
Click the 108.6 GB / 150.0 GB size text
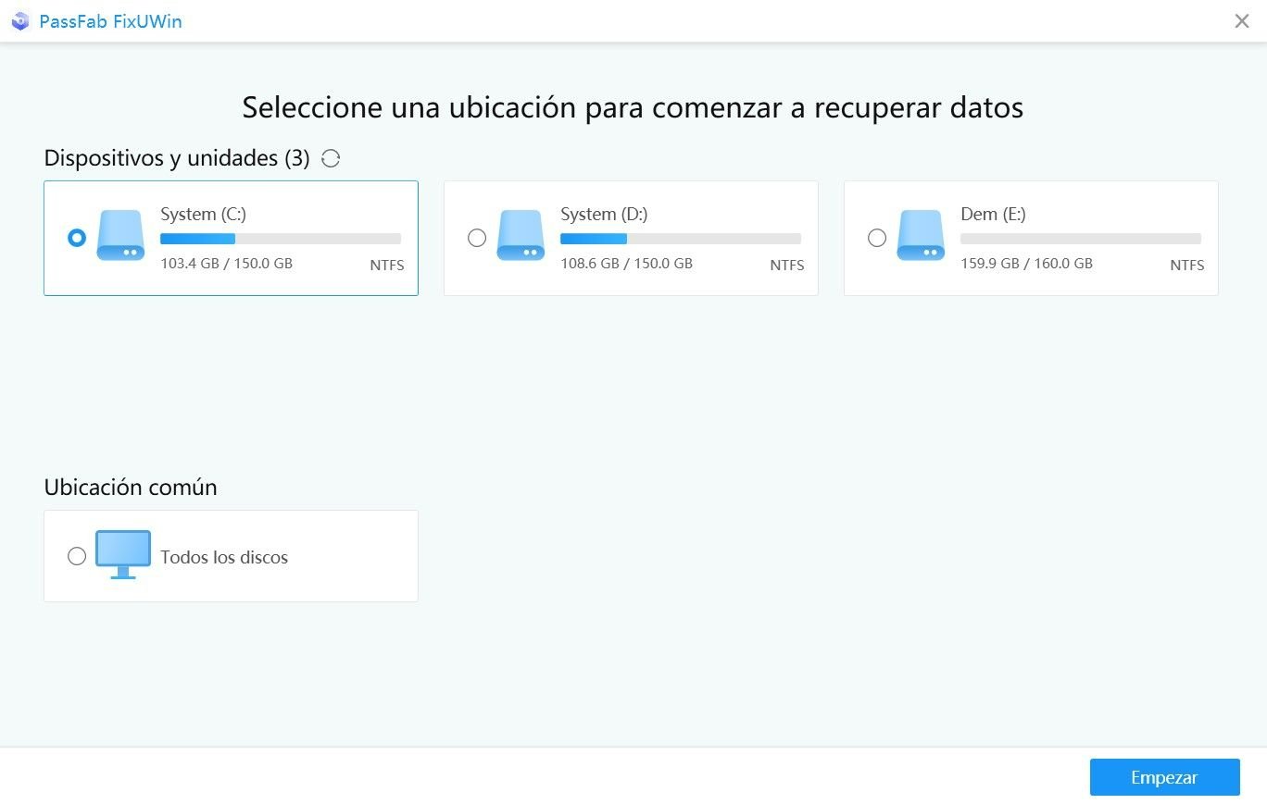626,264
